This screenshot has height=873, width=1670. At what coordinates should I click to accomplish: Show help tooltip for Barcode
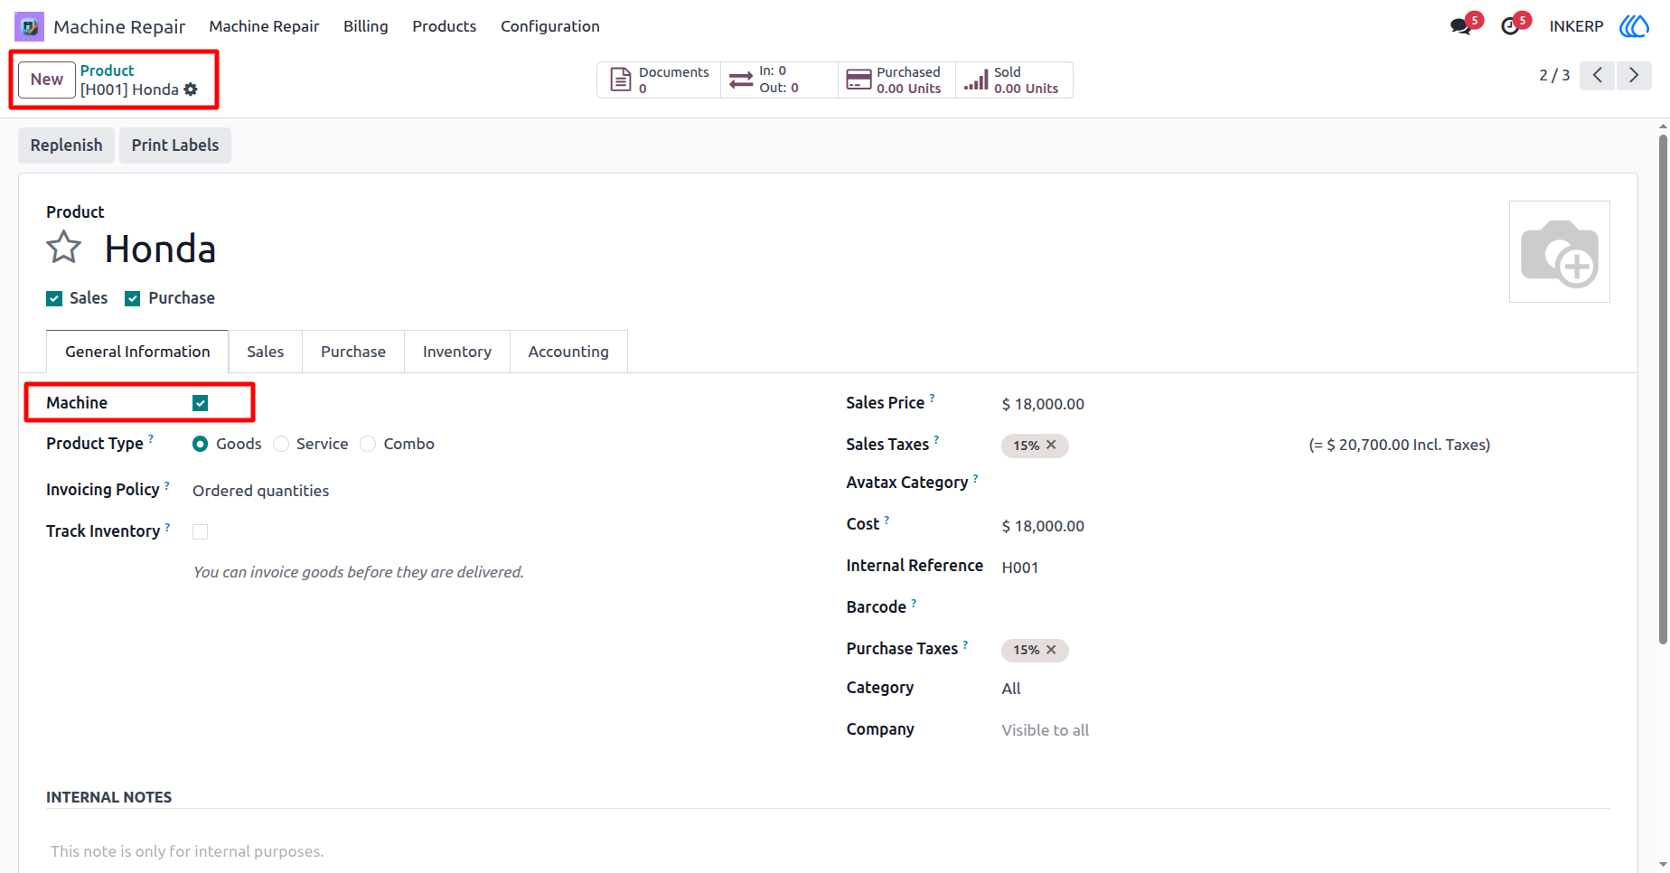(914, 602)
